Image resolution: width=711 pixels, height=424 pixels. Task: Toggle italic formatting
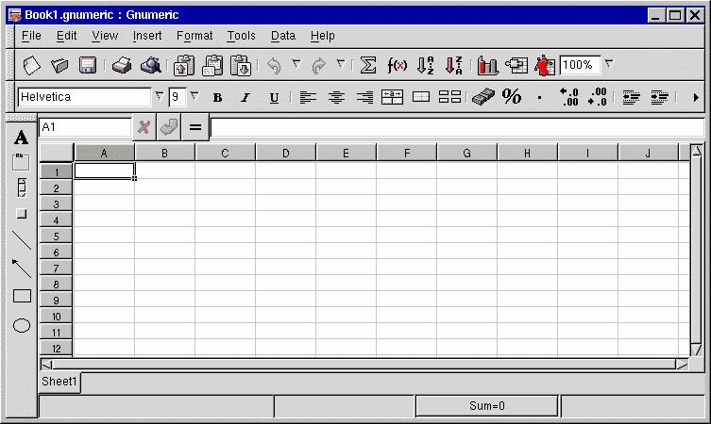(x=245, y=97)
